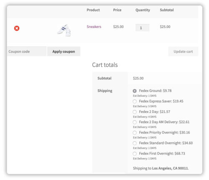Select Fedex Express Saver shipping
This screenshot has height=180, width=209.
pos(135,101)
